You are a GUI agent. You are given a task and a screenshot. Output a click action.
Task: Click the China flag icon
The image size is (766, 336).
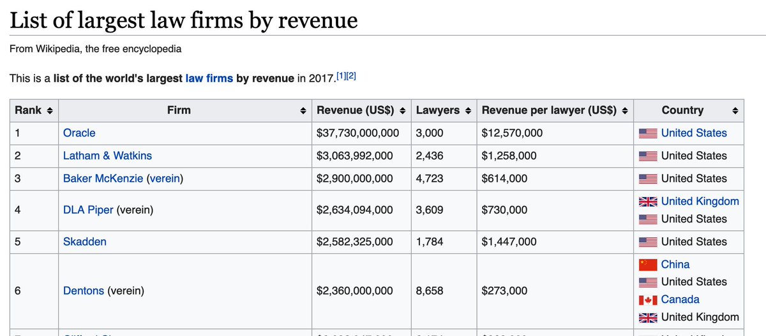coord(648,265)
